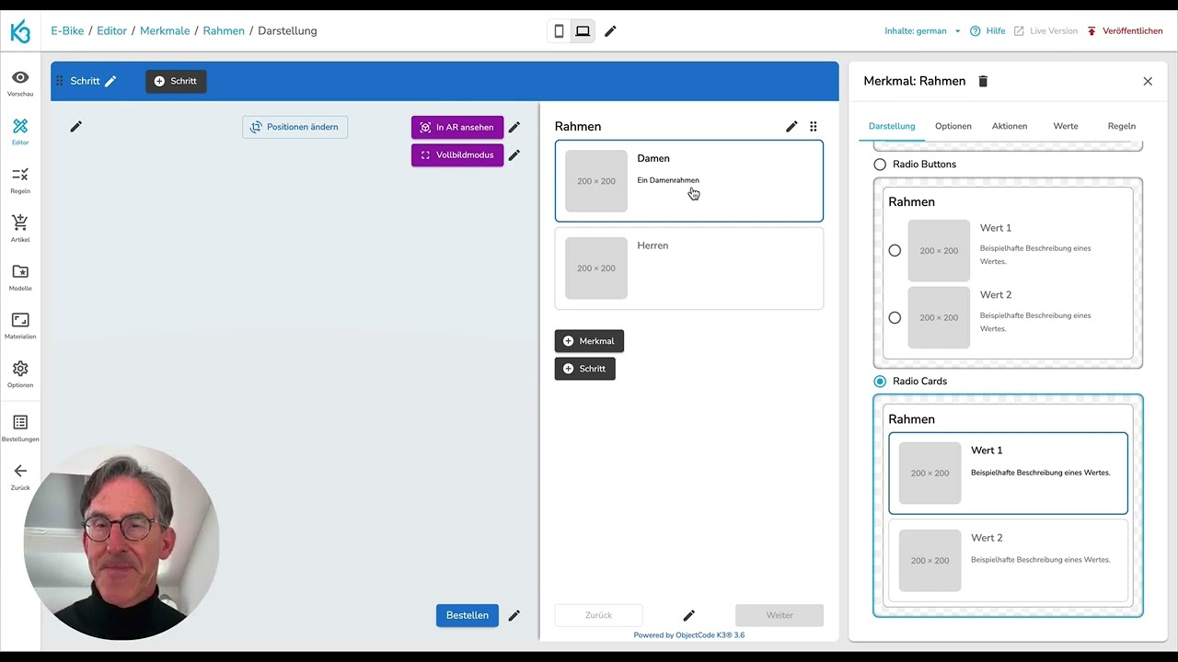The image size is (1178, 662).
Task: Click the K3 logo icon
Action: point(20,31)
